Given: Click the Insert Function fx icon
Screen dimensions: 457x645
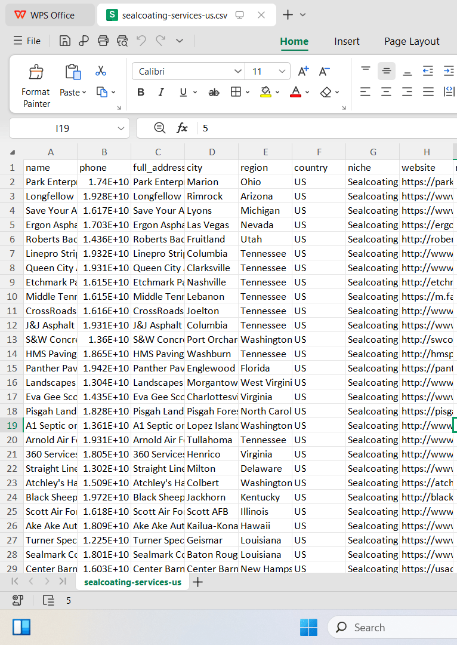Looking at the screenshot, I should [x=182, y=128].
